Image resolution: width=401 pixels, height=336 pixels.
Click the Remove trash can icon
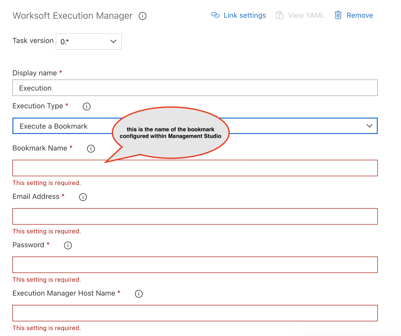tap(338, 15)
